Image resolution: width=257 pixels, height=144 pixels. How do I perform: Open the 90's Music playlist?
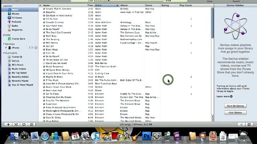pos(17,65)
